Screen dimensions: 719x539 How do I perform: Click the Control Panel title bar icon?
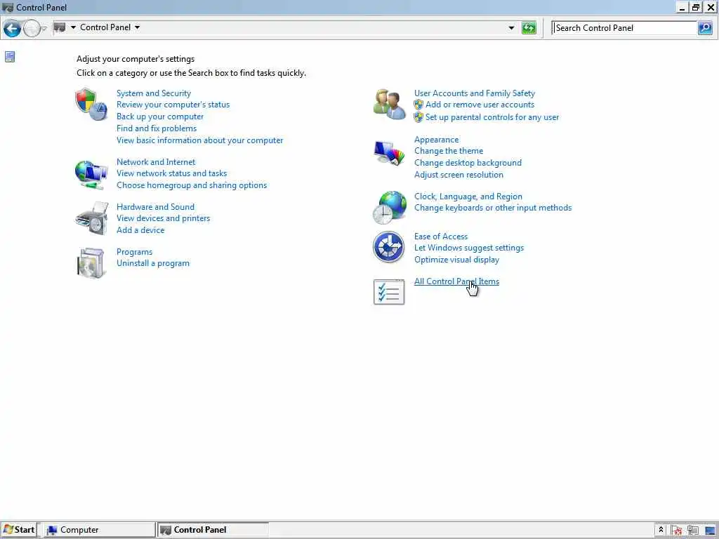(8, 7)
